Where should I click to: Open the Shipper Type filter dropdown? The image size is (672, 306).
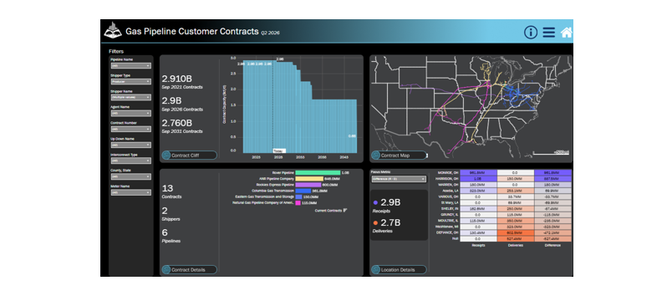pyautogui.click(x=130, y=81)
